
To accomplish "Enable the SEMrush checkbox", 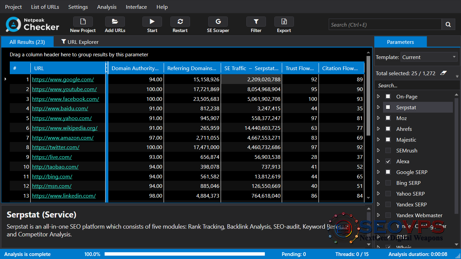I will coord(388,150).
